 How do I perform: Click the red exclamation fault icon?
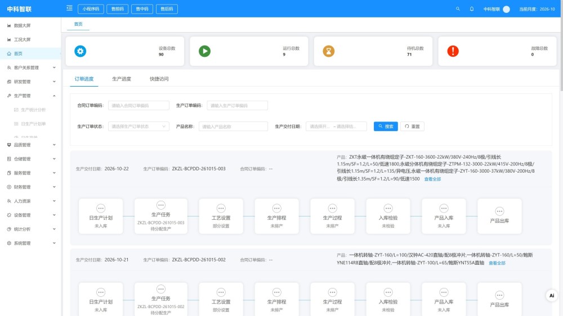point(453,51)
